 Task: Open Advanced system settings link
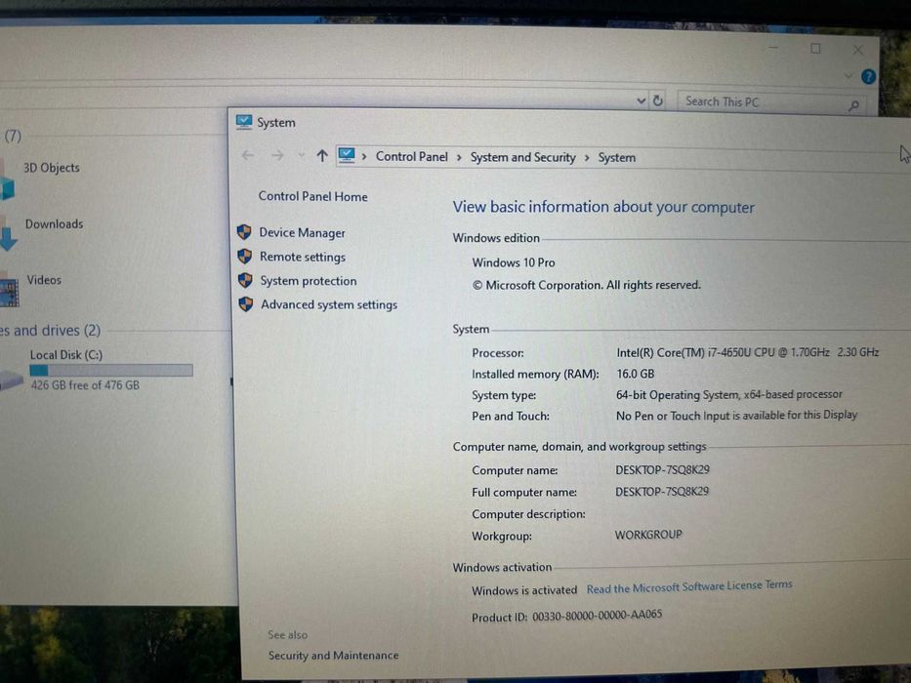click(x=329, y=304)
